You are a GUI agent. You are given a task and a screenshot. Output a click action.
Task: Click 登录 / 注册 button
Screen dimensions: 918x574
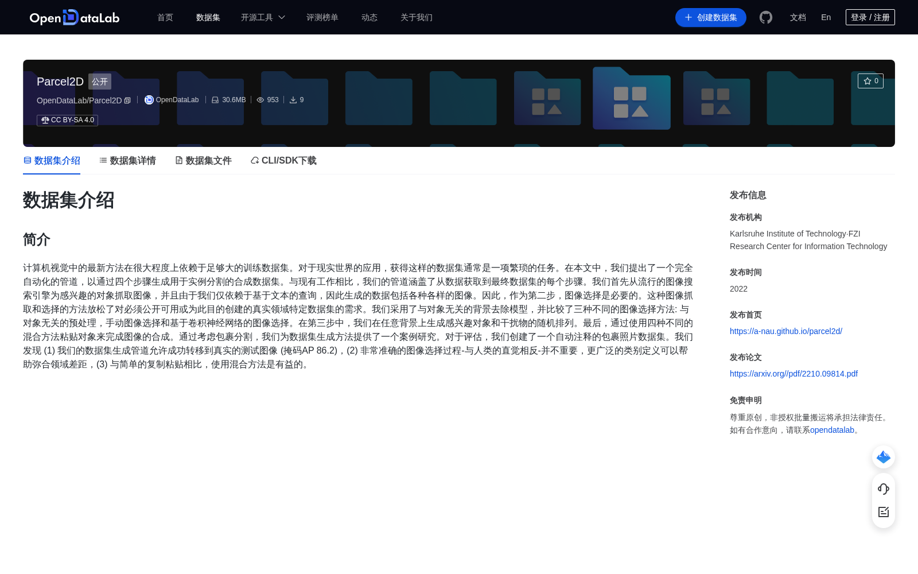pos(870,17)
